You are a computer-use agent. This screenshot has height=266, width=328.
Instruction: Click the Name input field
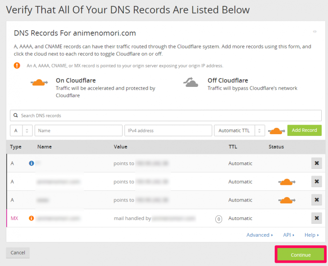[78, 131]
